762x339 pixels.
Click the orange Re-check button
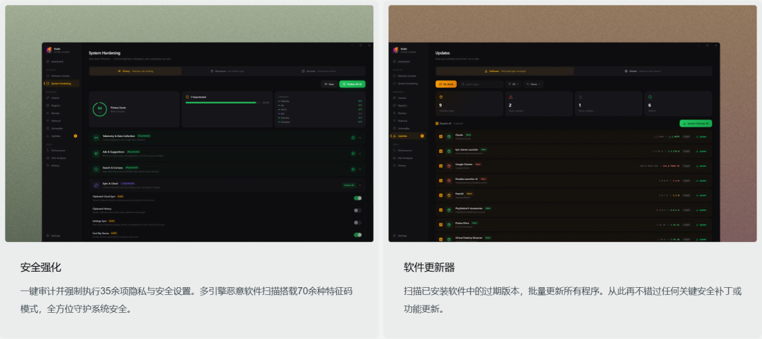click(446, 84)
